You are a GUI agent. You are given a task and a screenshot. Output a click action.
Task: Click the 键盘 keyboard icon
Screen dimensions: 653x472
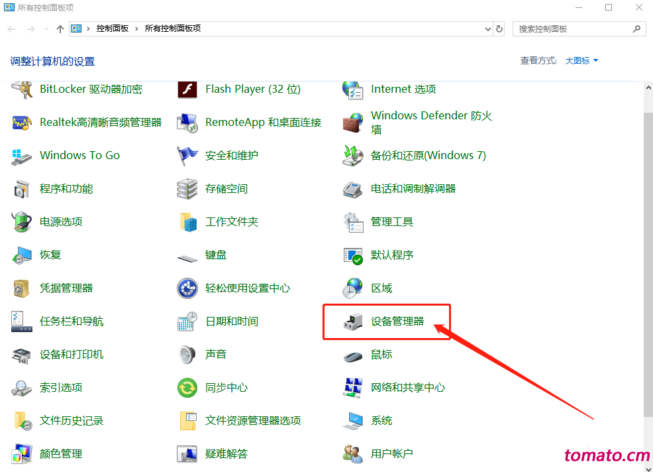187,259
